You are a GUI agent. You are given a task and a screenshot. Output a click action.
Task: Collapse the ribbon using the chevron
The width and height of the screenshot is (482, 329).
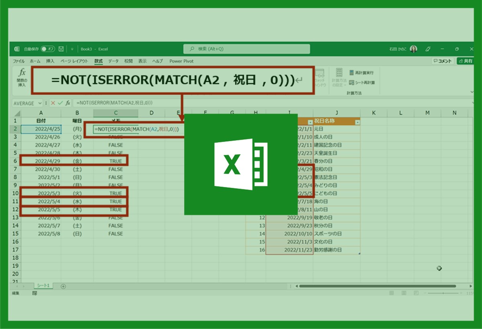pyautogui.click(x=472, y=92)
